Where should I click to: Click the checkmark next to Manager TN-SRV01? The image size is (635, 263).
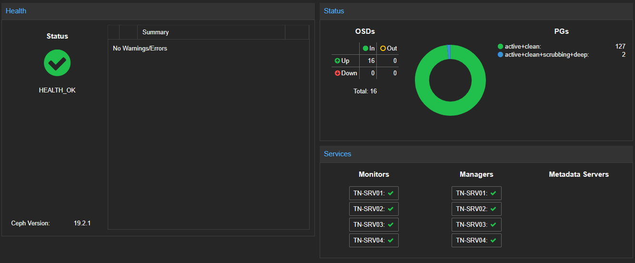(x=494, y=193)
